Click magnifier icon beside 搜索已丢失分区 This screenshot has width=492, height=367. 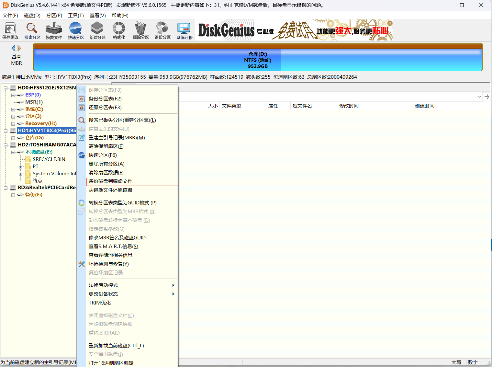[x=82, y=120]
